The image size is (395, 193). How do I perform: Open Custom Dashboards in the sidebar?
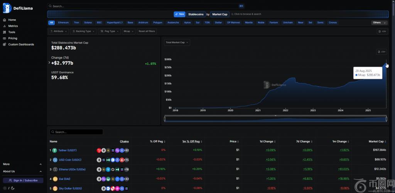(x=21, y=44)
